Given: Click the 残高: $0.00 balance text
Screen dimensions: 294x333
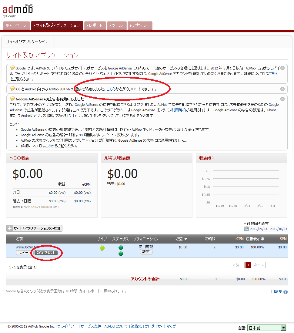Looking at the screenshot, I should (x=116, y=184).
